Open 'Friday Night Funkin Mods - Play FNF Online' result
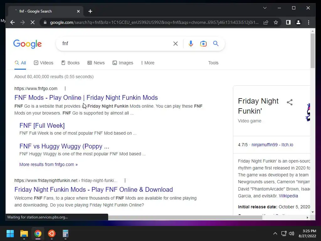This screenshot has width=321, height=241. [93, 190]
